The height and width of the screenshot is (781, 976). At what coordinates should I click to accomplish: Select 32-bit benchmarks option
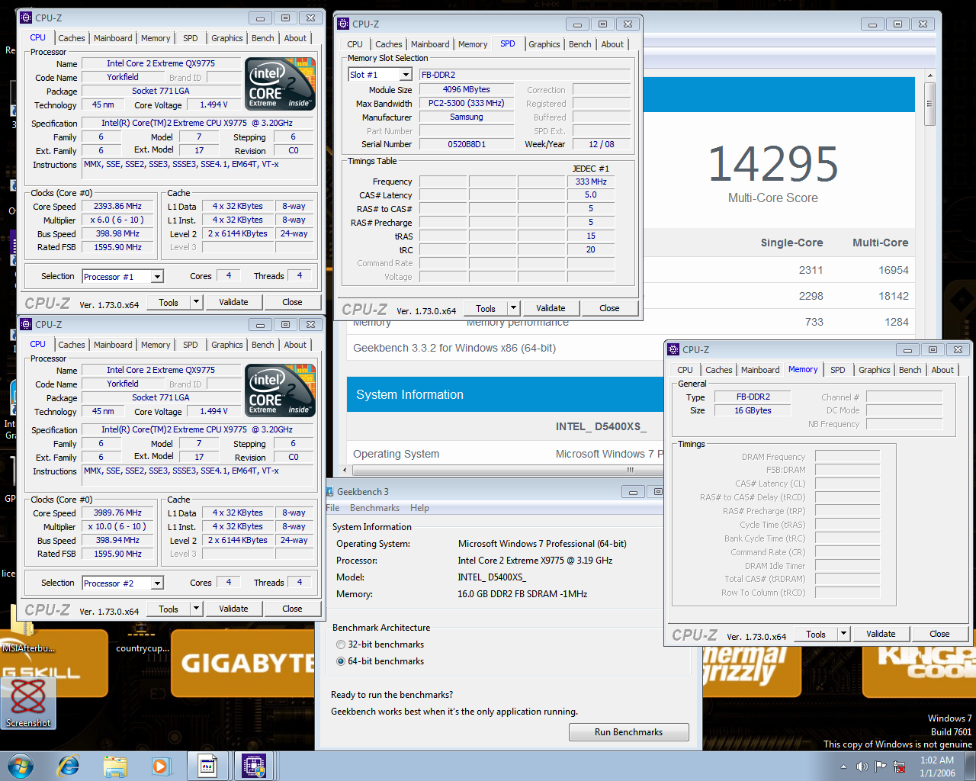pyautogui.click(x=380, y=644)
